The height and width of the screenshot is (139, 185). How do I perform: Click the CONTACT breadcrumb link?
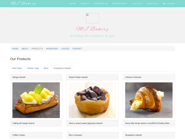click(x=77, y=49)
